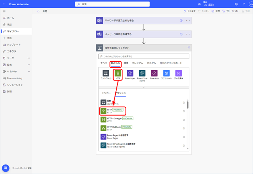Expand the 監視 navigation section
Viewport: 253px width, 174px height.
point(29,65)
